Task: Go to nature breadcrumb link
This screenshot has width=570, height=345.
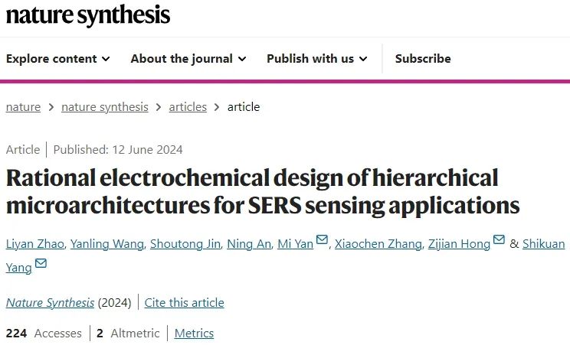Action: (23, 107)
